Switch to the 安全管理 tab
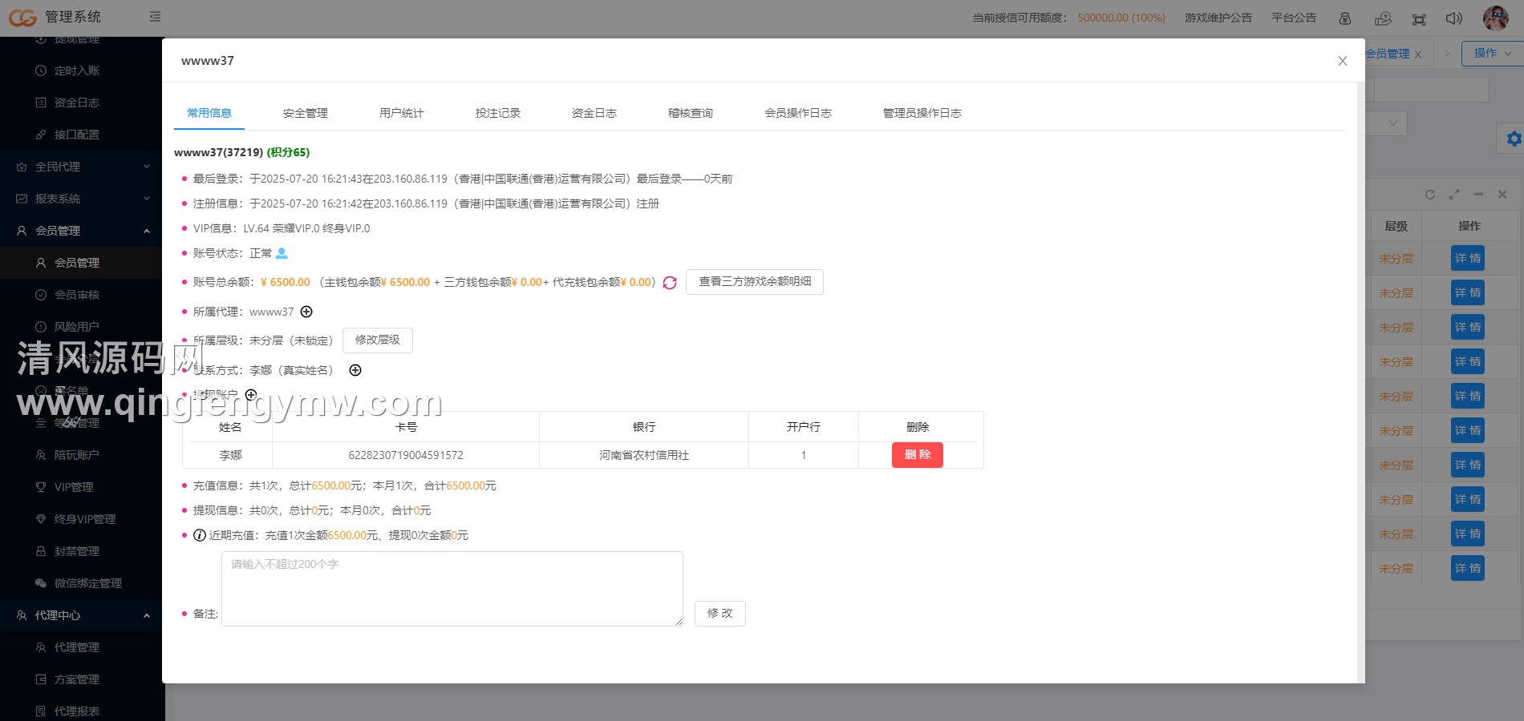This screenshot has width=1524, height=721. tap(306, 113)
